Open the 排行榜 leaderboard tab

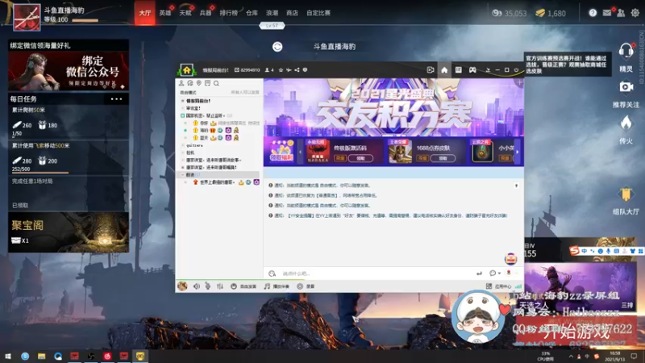(x=228, y=13)
